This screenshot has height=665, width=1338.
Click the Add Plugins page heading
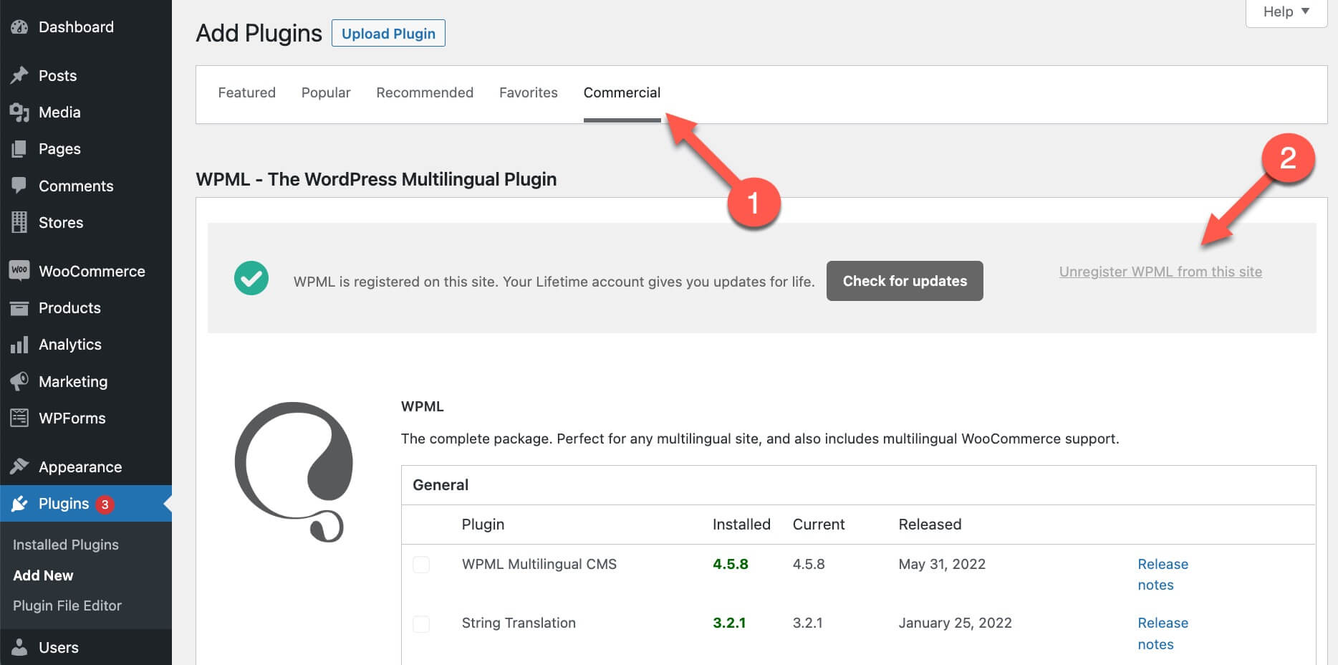[259, 34]
